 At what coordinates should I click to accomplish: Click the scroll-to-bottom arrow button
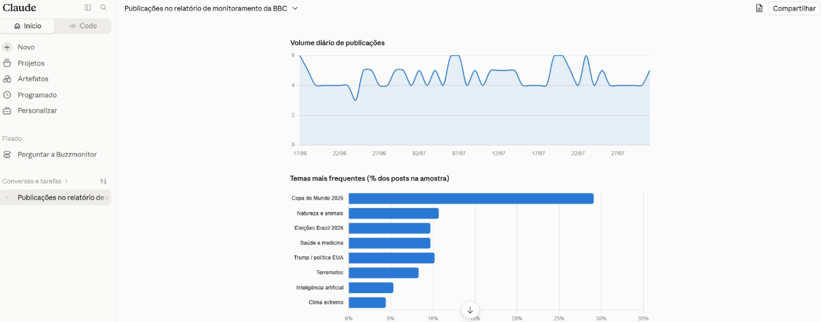pos(470,310)
